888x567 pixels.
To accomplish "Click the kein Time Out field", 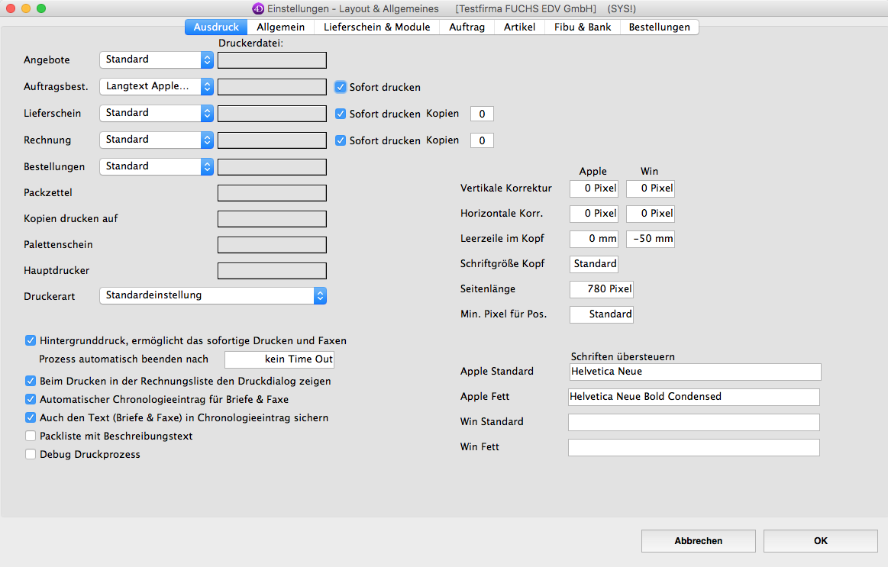I will [x=279, y=359].
